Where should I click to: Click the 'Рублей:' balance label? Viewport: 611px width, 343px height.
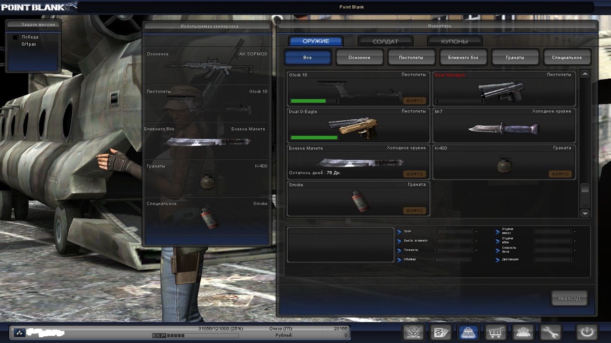(x=284, y=335)
